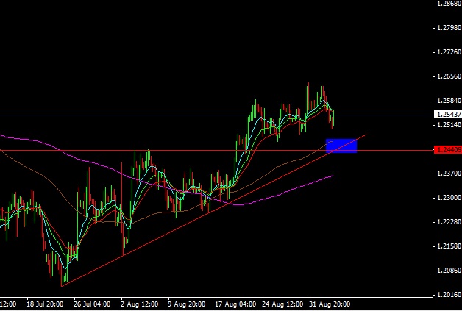Click the 1.23000 price scale value

click(x=449, y=197)
